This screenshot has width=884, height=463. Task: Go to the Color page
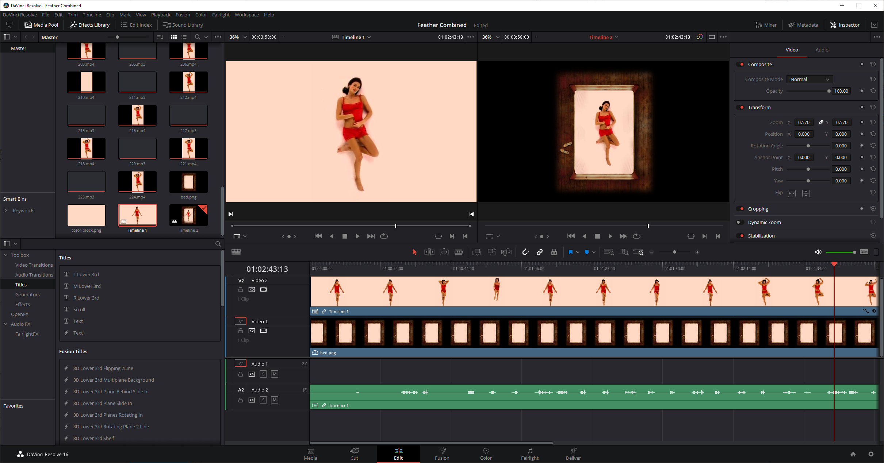point(486,454)
